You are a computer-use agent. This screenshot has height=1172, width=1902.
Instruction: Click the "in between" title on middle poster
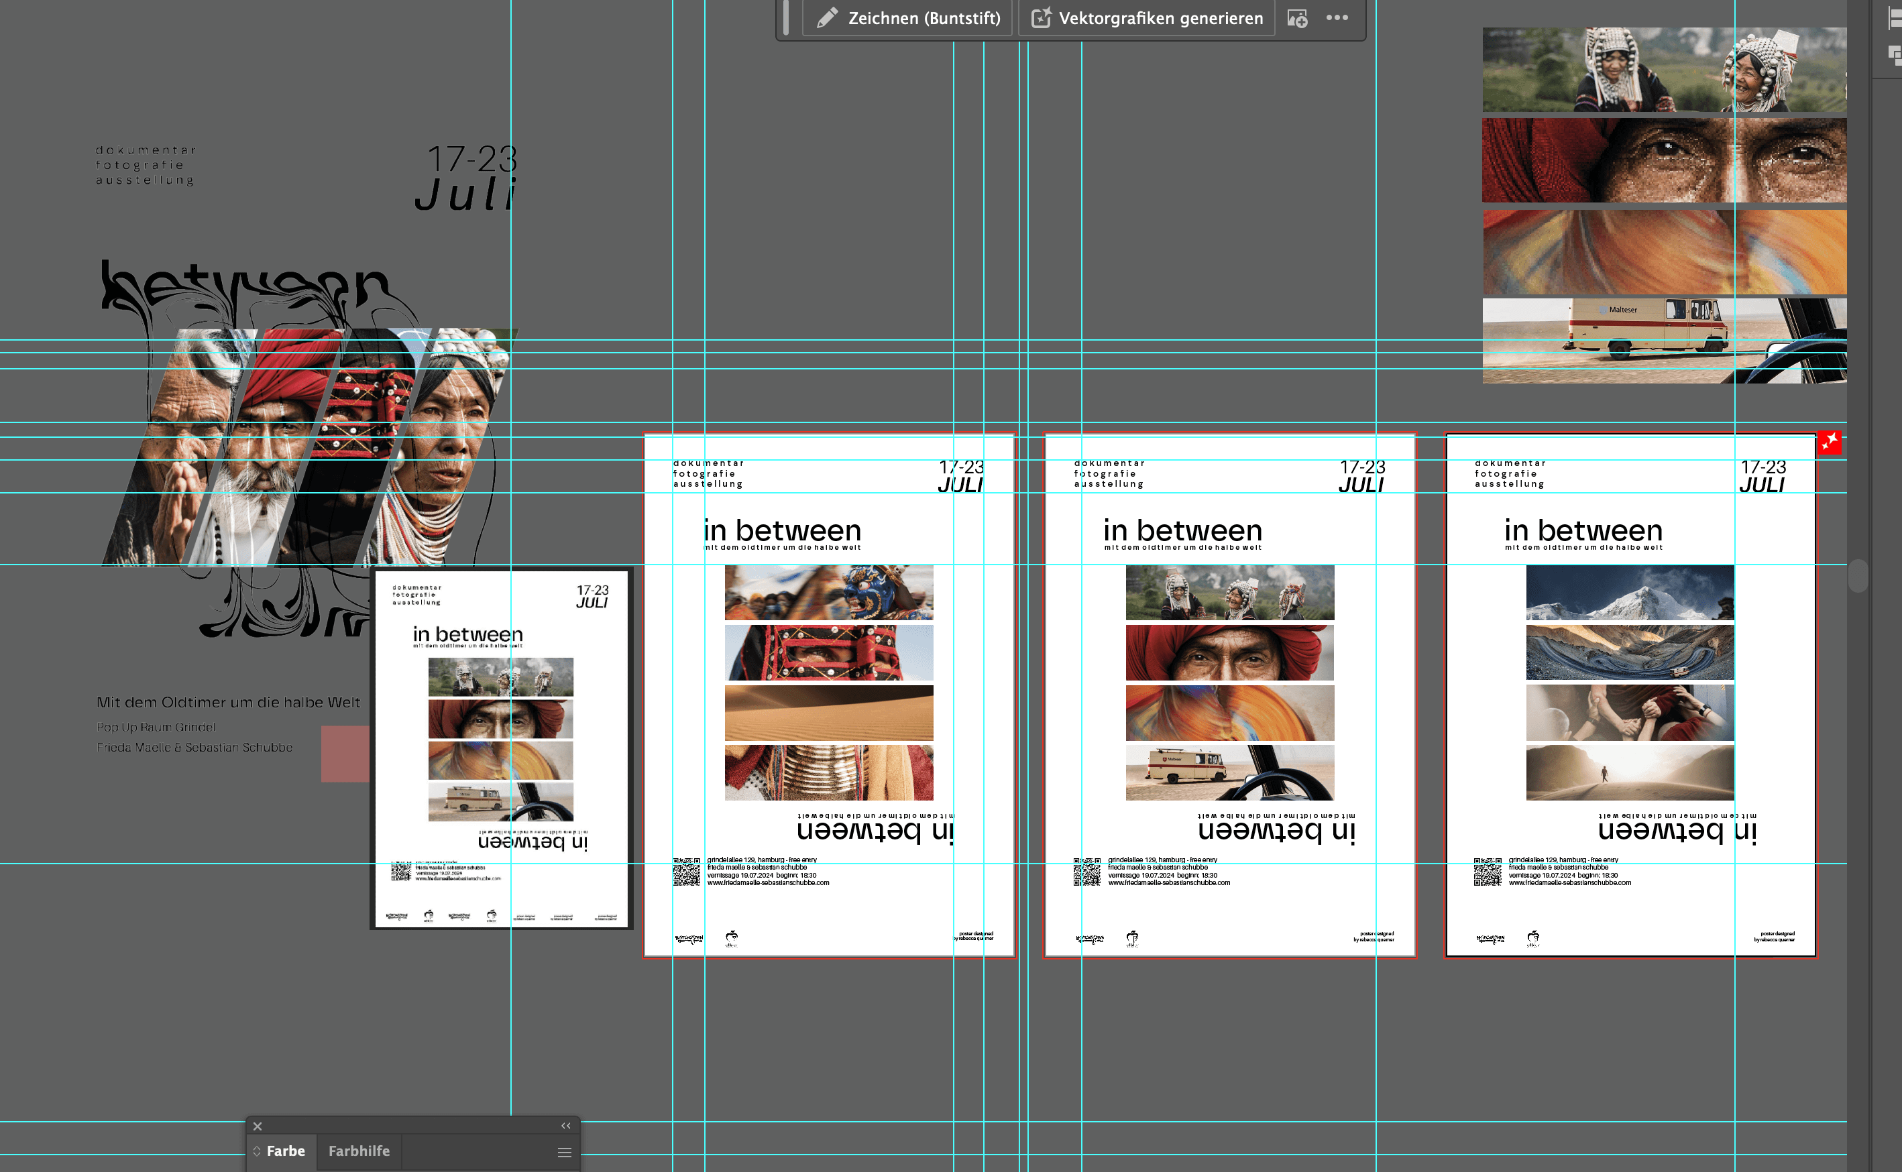1182,531
